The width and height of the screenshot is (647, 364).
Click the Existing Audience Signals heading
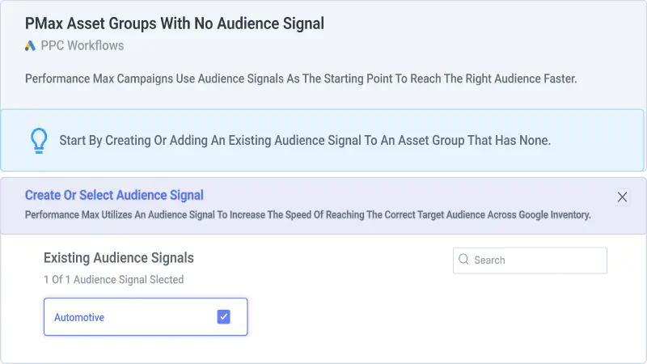click(119, 258)
